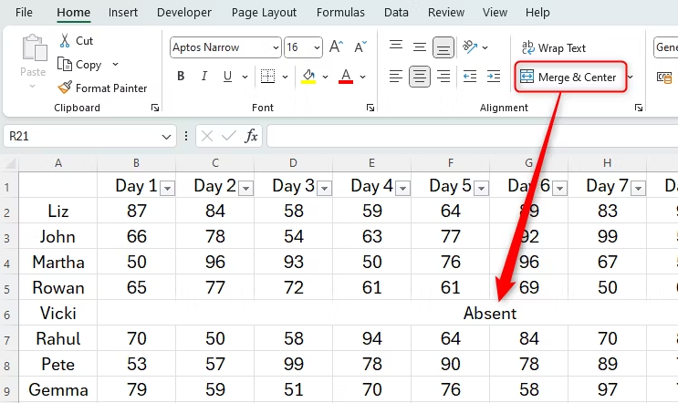Switch to the Data tab
The image size is (678, 403).
[x=396, y=12]
